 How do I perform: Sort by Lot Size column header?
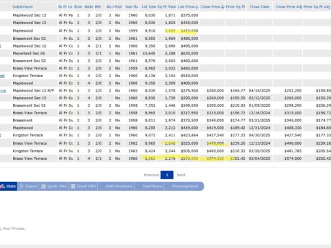click(x=149, y=7)
